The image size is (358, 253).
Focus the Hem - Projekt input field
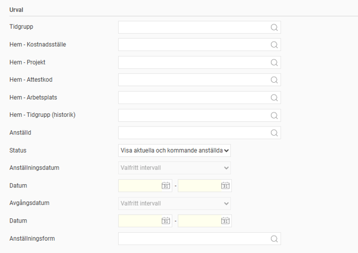(192, 62)
